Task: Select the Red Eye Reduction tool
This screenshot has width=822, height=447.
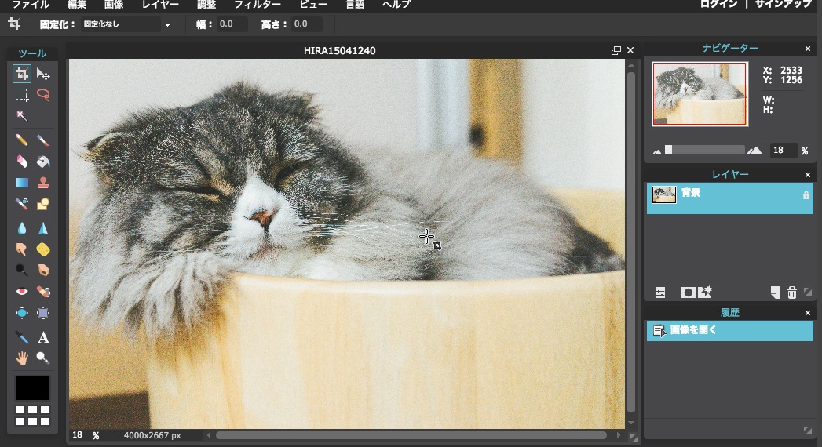Action: [22, 291]
